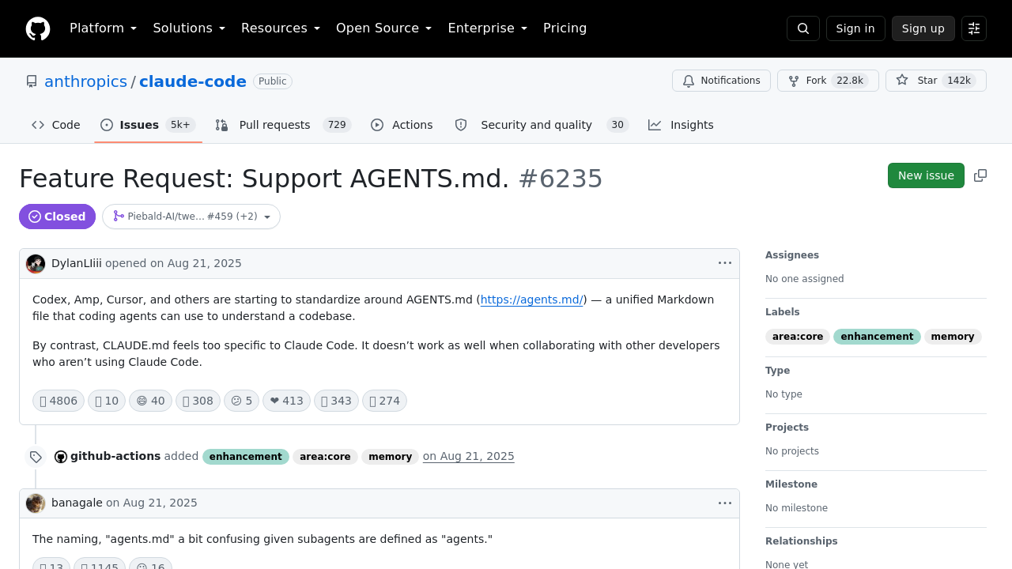The image size is (1012, 569).
Task: Star the claude-code repository
Action: pos(936,81)
